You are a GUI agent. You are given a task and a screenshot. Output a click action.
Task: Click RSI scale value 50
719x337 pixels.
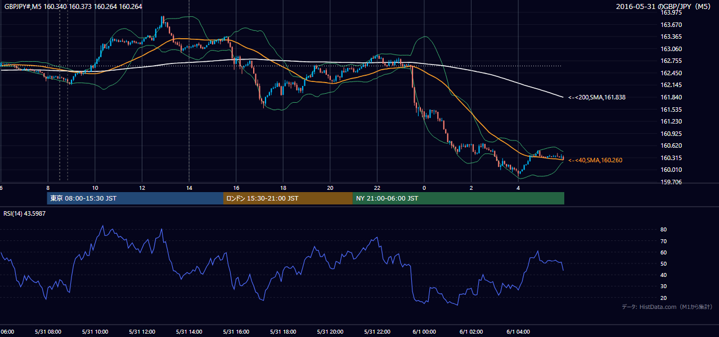click(663, 263)
